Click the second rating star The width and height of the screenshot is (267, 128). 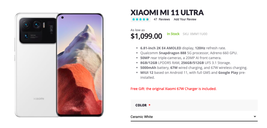137,19
